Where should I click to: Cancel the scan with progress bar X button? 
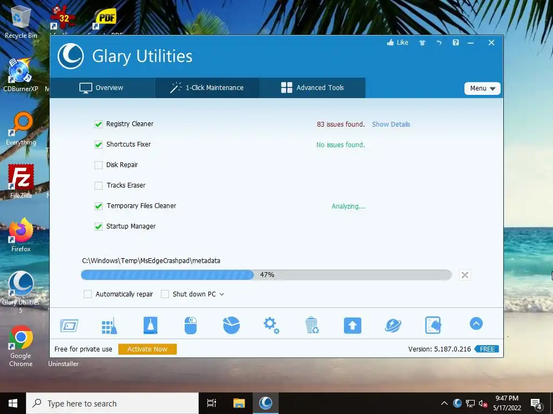(x=465, y=275)
